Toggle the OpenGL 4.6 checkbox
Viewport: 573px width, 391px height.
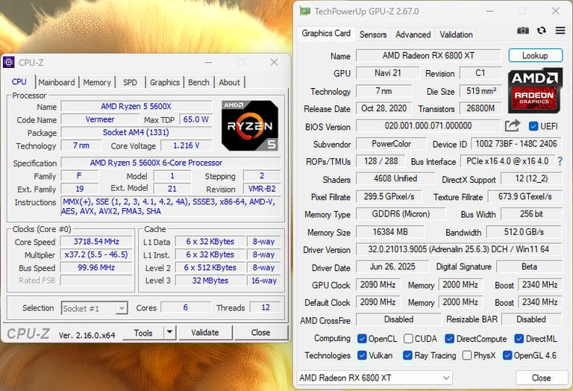pos(507,355)
